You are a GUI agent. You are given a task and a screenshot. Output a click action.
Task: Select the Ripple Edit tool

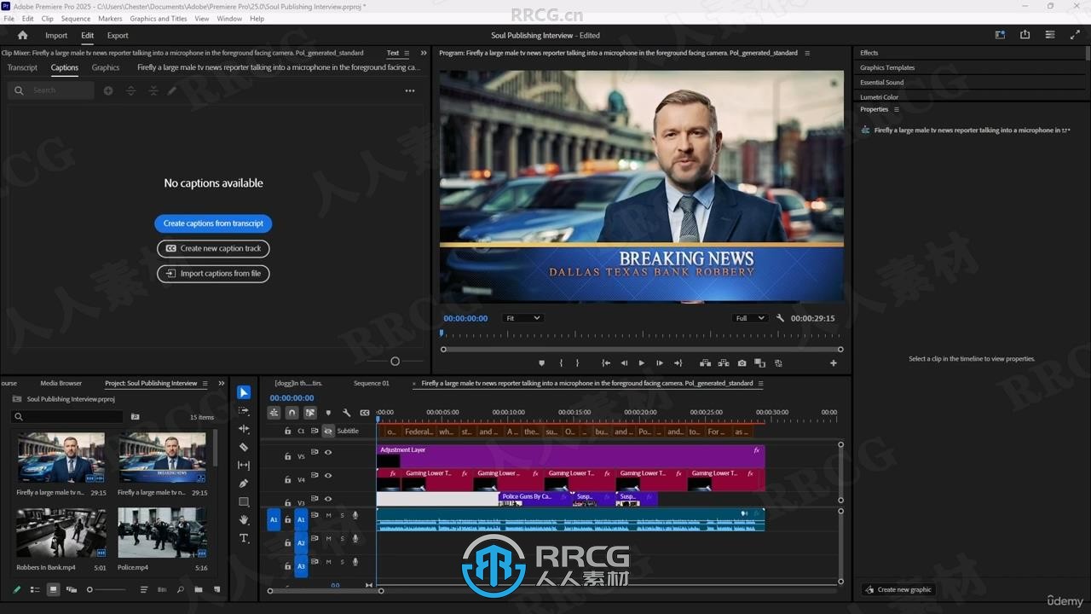pos(244,429)
